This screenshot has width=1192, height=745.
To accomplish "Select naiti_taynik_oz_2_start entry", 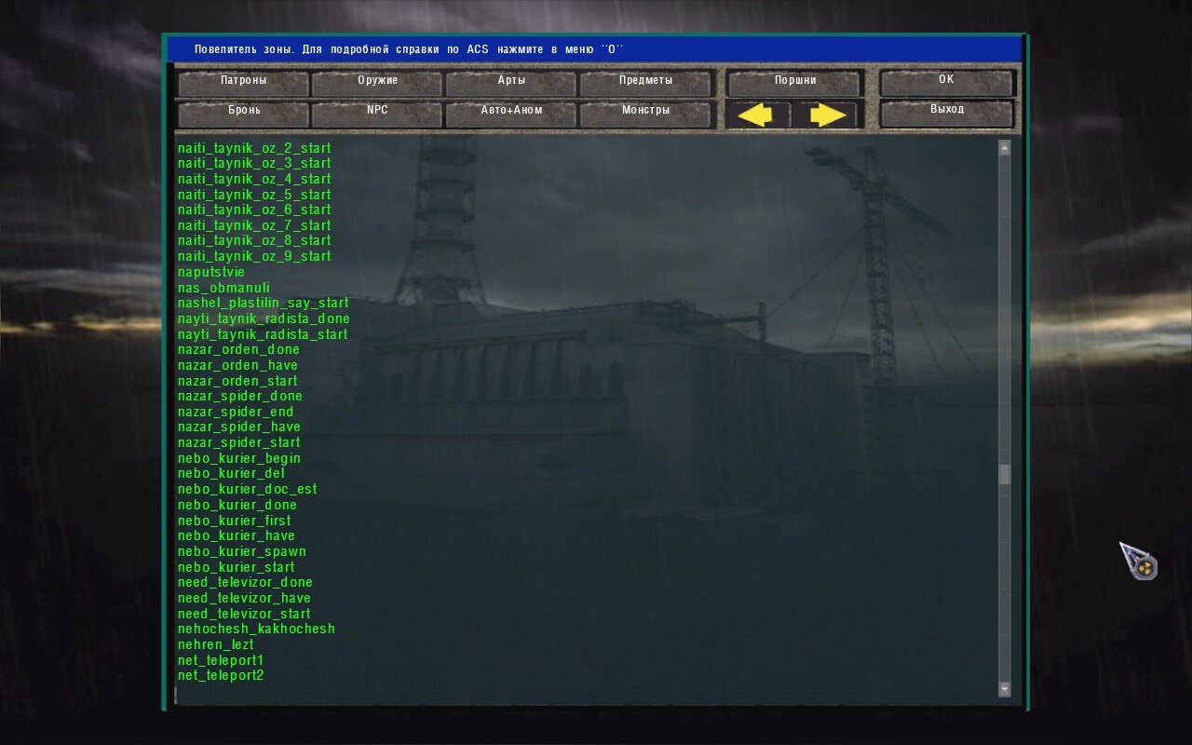I will (253, 148).
